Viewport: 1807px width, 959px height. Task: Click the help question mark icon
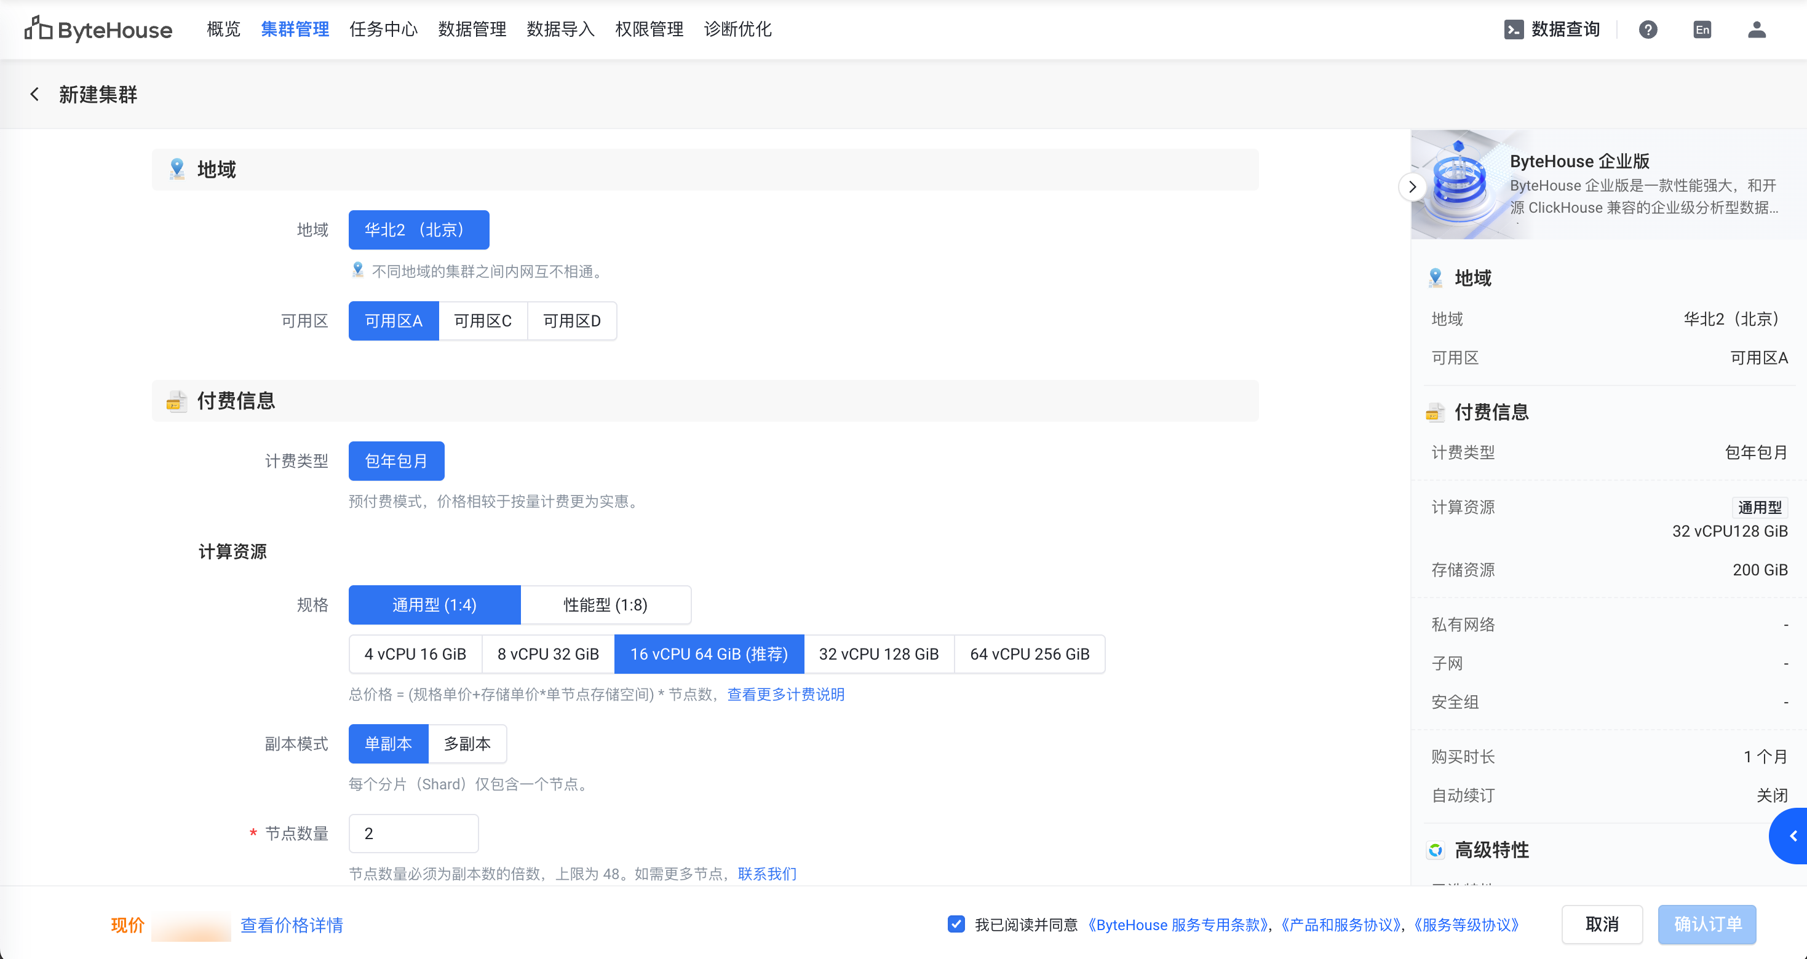point(1648,30)
